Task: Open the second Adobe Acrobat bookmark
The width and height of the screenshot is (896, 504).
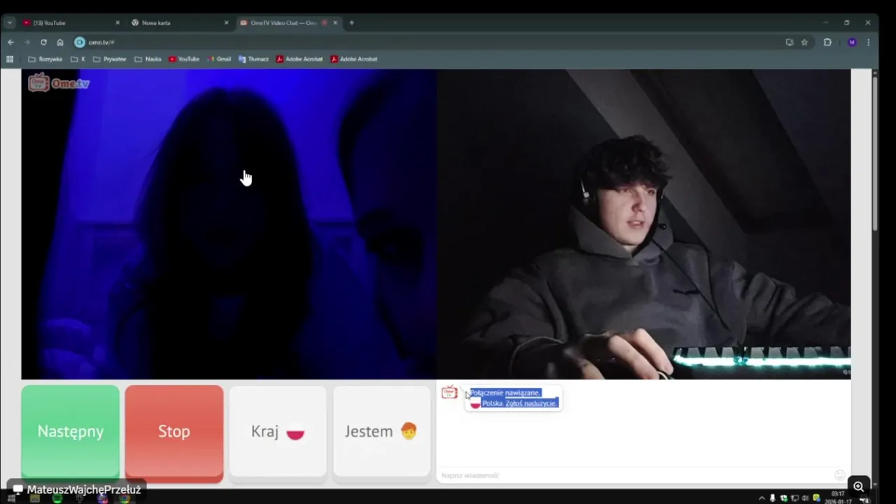Action: click(x=354, y=59)
